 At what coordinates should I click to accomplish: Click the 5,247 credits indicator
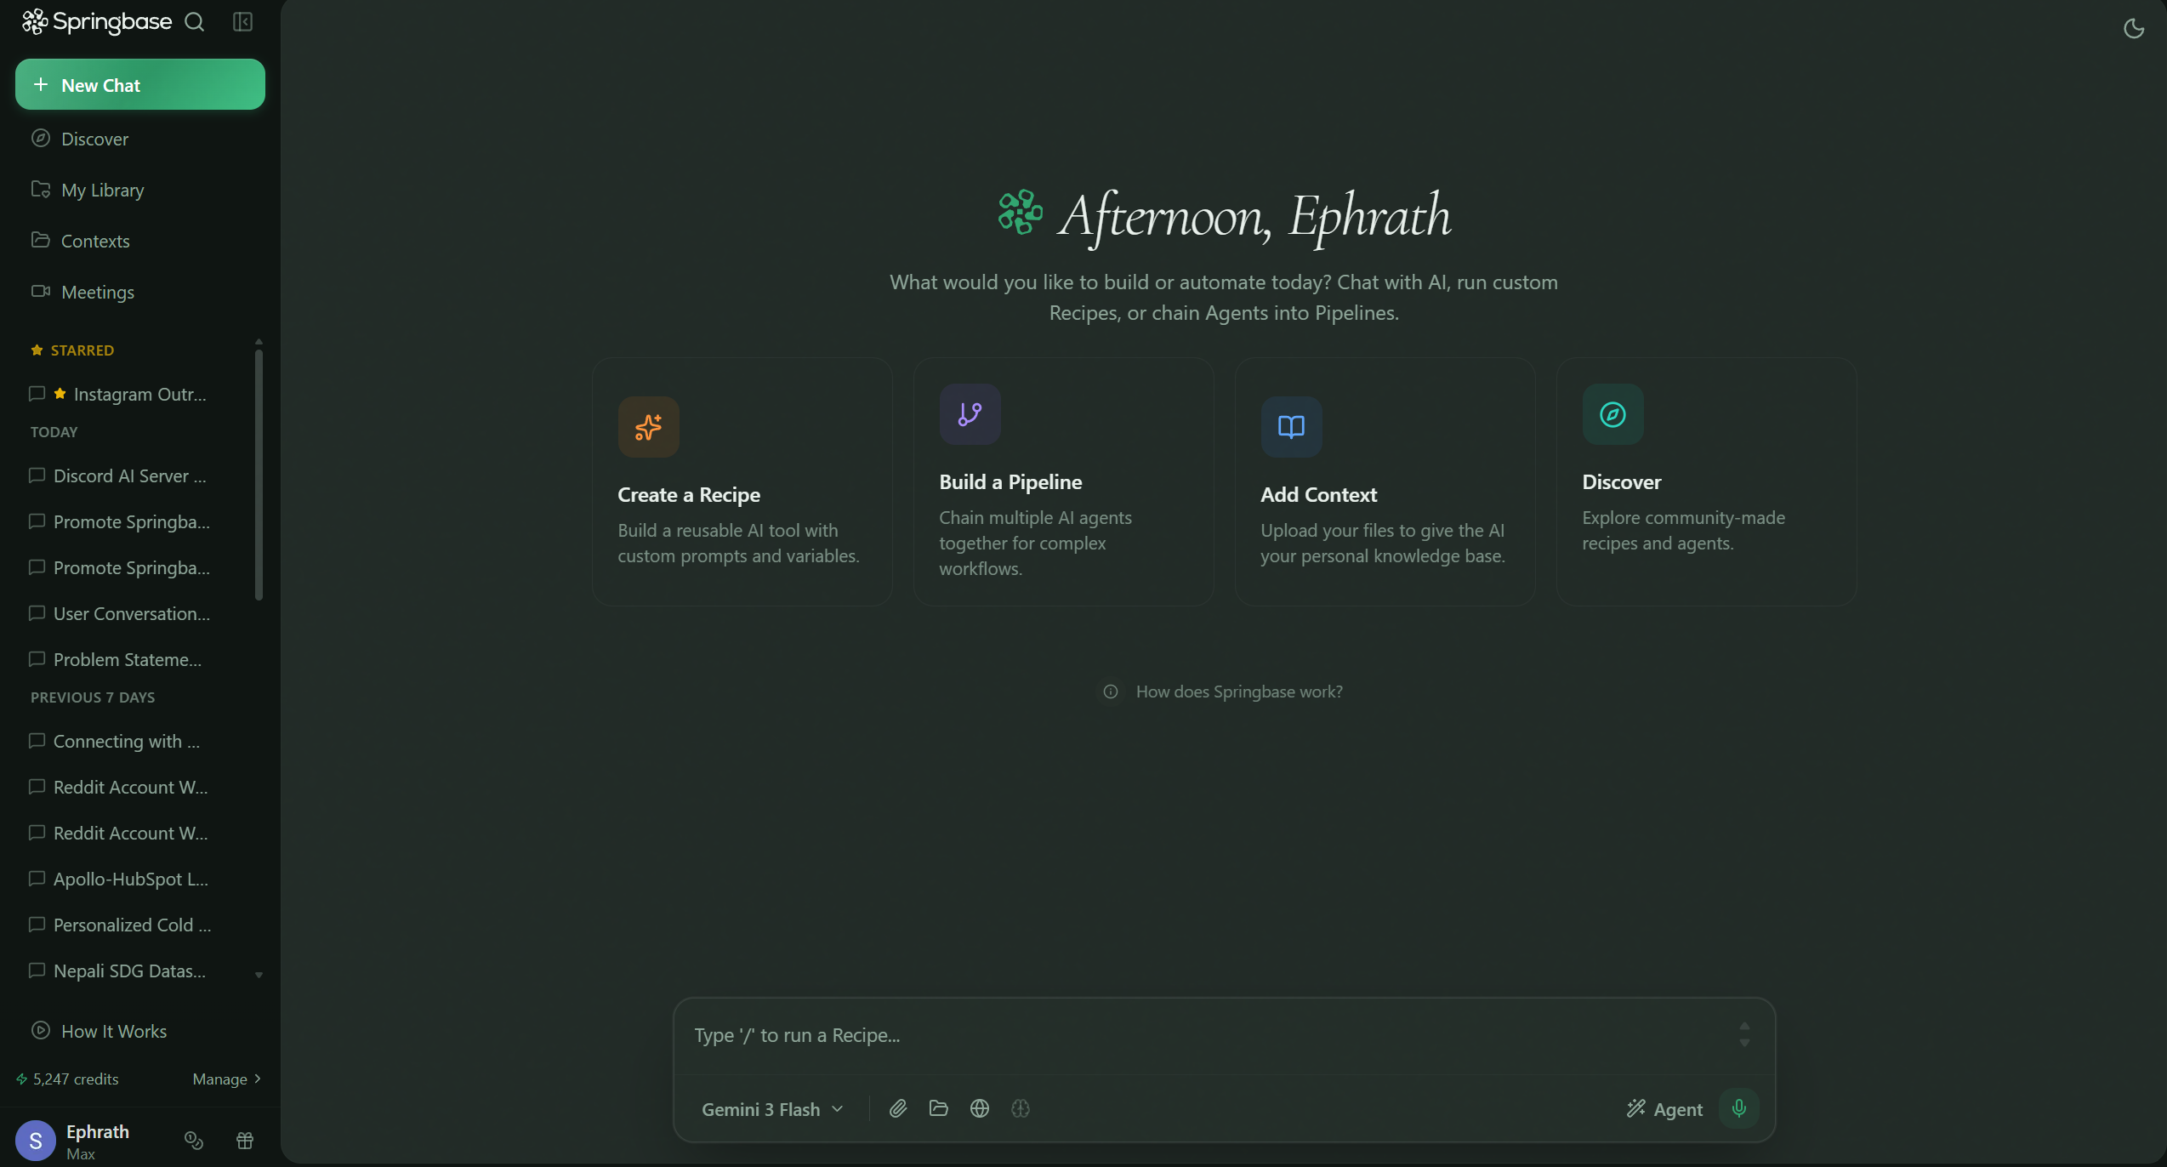[67, 1079]
